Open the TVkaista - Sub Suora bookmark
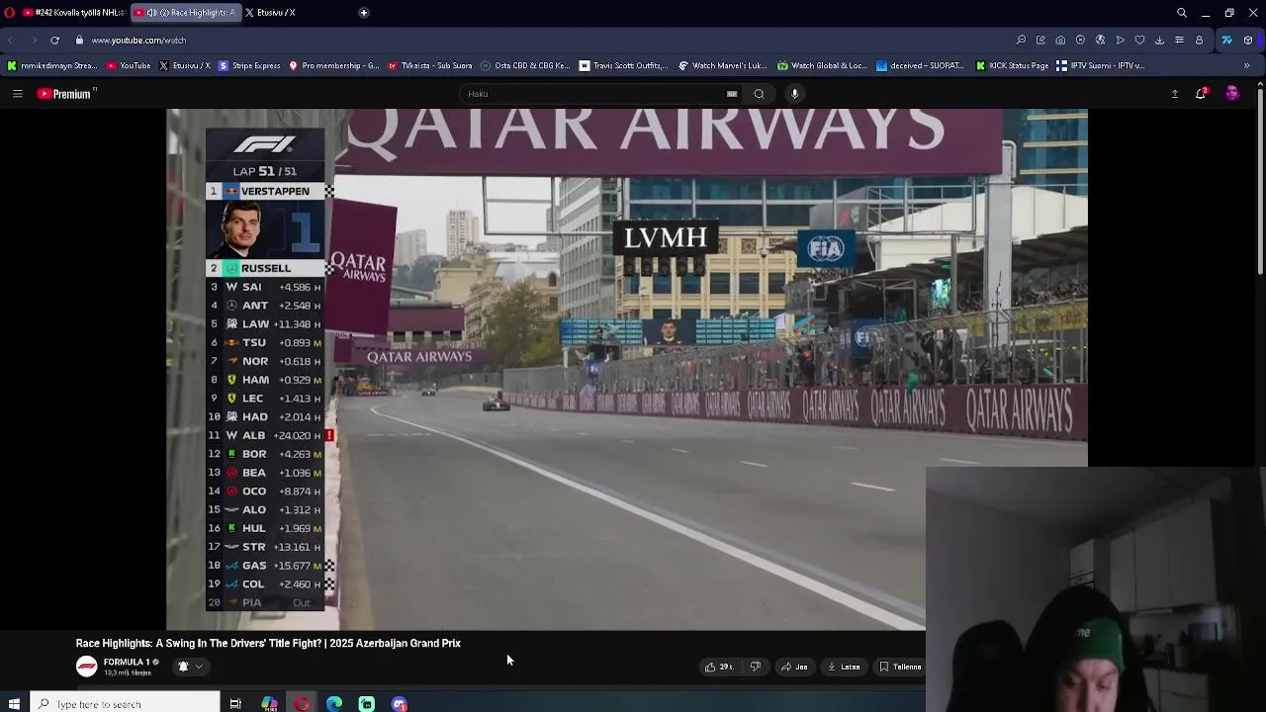This screenshot has height=712, width=1266. coord(430,66)
